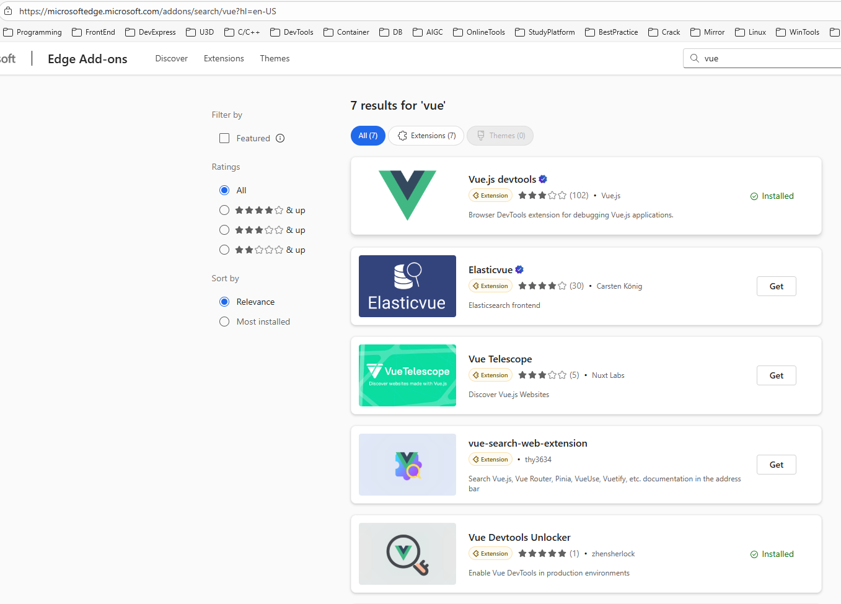Open the Mirror bookmarks folder
This screenshot has width=841, height=604.
click(x=708, y=32)
